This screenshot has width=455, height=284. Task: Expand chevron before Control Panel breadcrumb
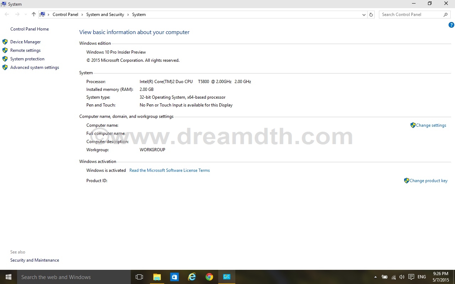(49, 15)
